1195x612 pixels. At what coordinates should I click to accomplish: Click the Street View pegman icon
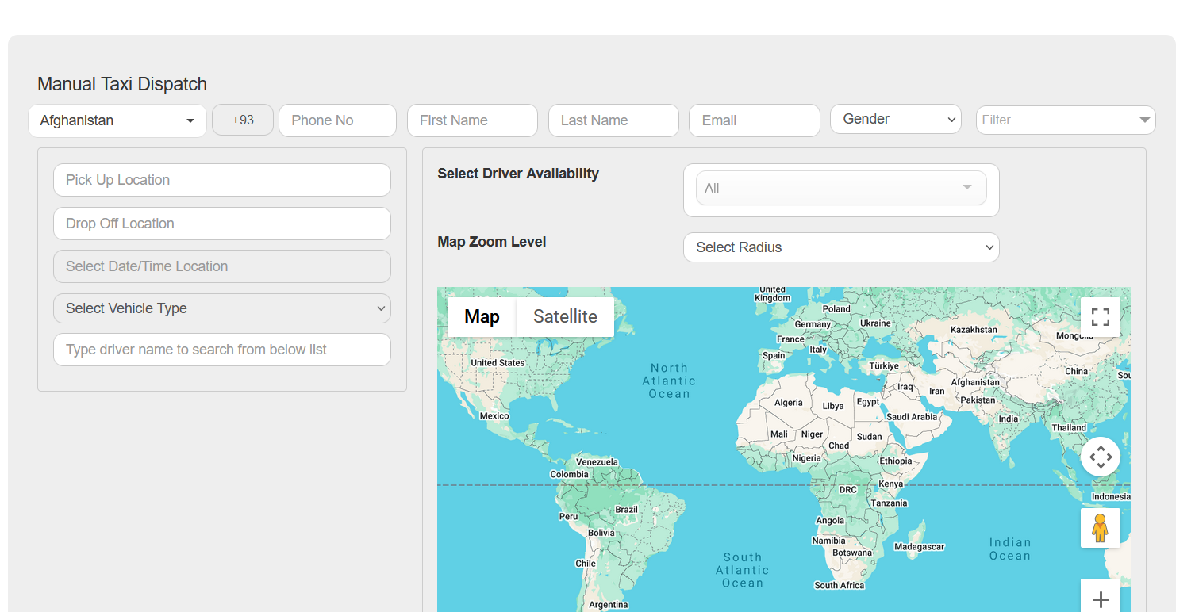(x=1100, y=528)
